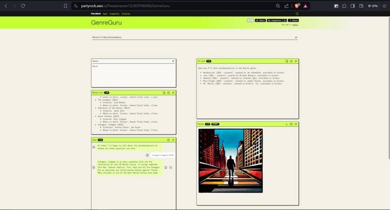
Task: Click into the Genre input field
Action: [x=134, y=75]
